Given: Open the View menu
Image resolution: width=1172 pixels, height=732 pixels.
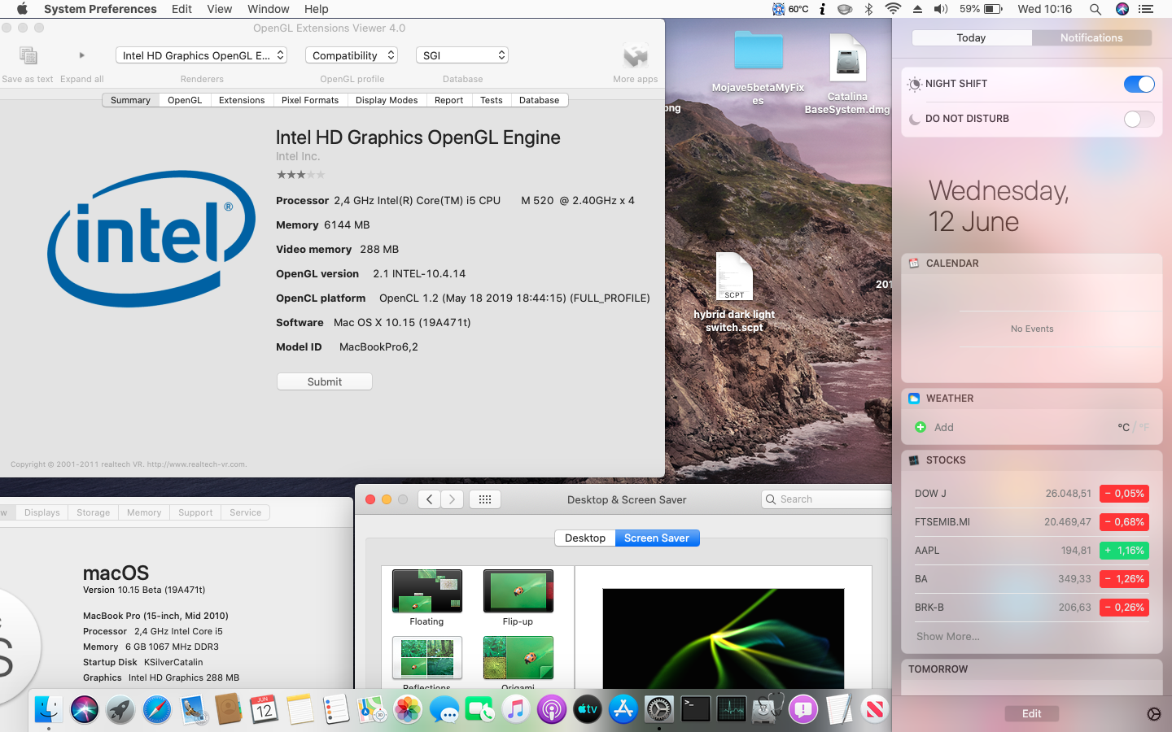Looking at the screenshot, I should coord(220,9).
